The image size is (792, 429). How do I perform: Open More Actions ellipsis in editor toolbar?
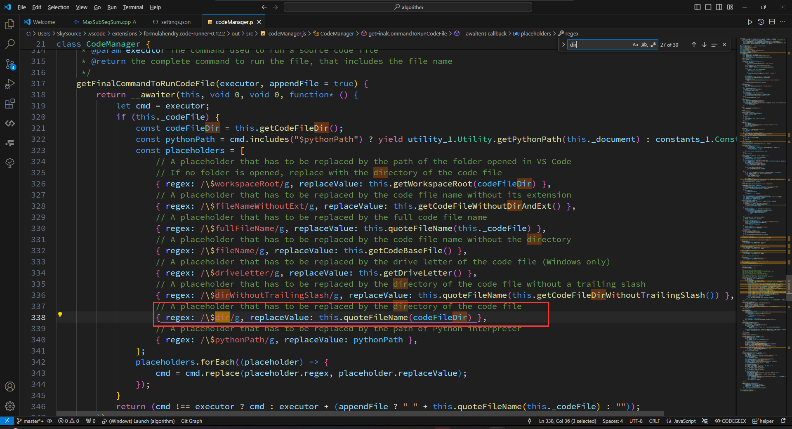point(783,22)
